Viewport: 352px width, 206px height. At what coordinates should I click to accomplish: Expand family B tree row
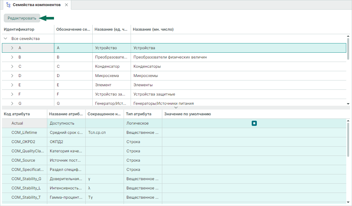(x=12, y=57)
